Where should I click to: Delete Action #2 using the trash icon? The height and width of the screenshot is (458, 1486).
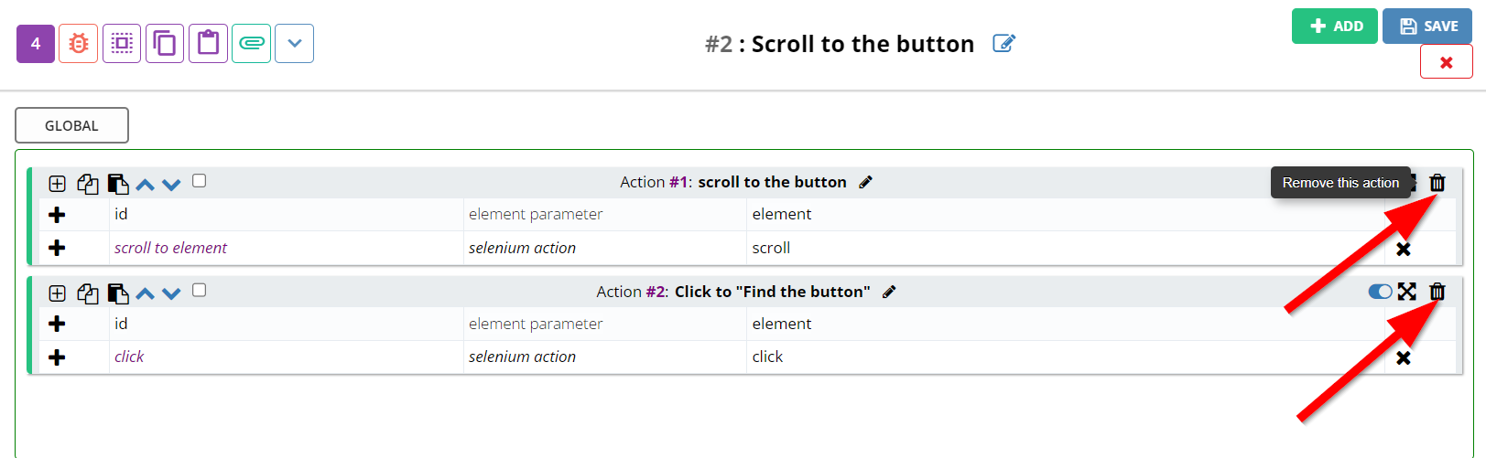pyautogui.click(x=1437, y=292)
